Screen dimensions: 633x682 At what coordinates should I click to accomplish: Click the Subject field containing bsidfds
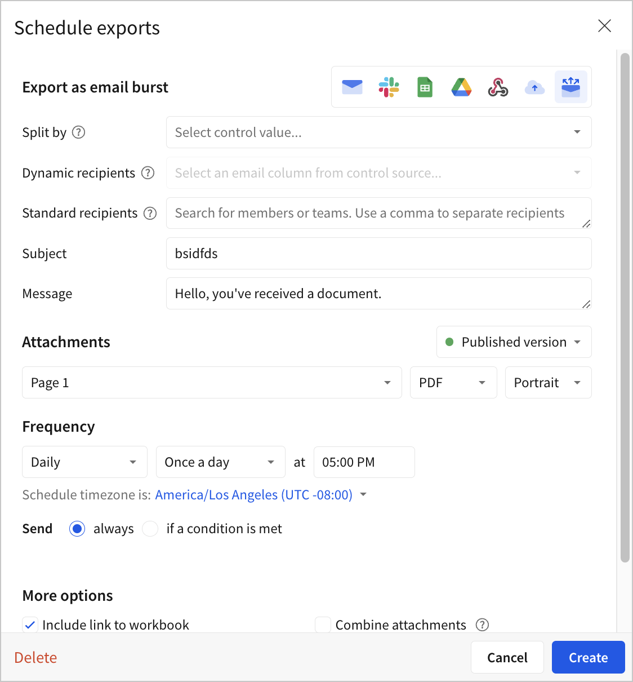click(x=379, y=254)
